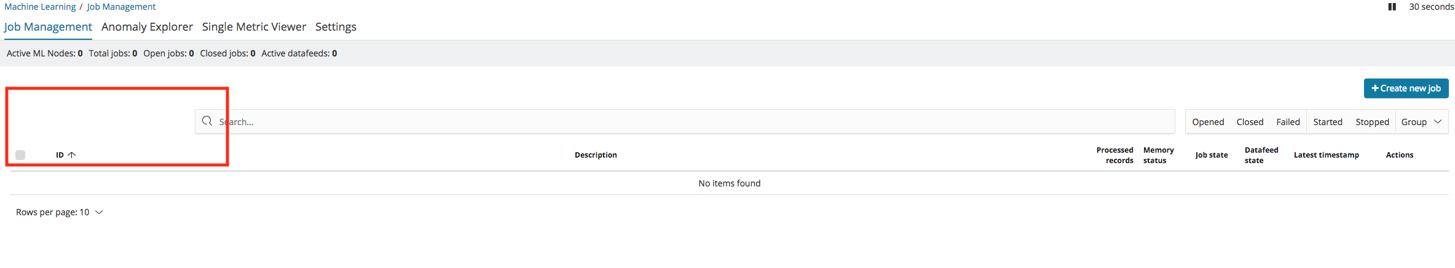Pause the auto-refresh timer
The image size is (1455, 268).
tap(1392, 7)
